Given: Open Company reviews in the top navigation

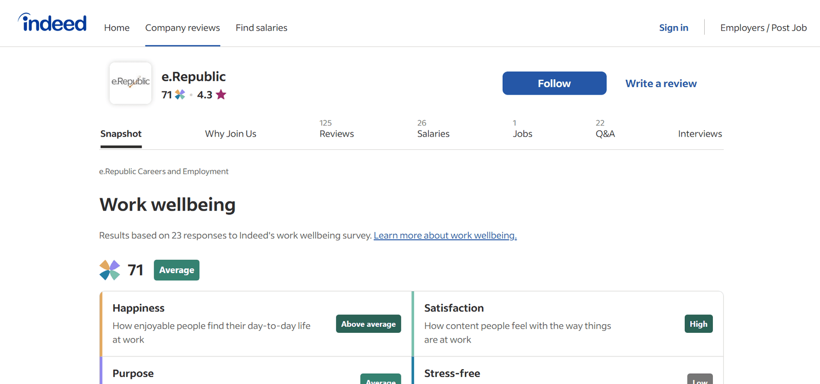Looking at the screenshot, I should point(182,28).
